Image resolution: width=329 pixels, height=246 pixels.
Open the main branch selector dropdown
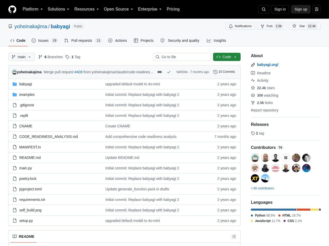tap(22, 57)
